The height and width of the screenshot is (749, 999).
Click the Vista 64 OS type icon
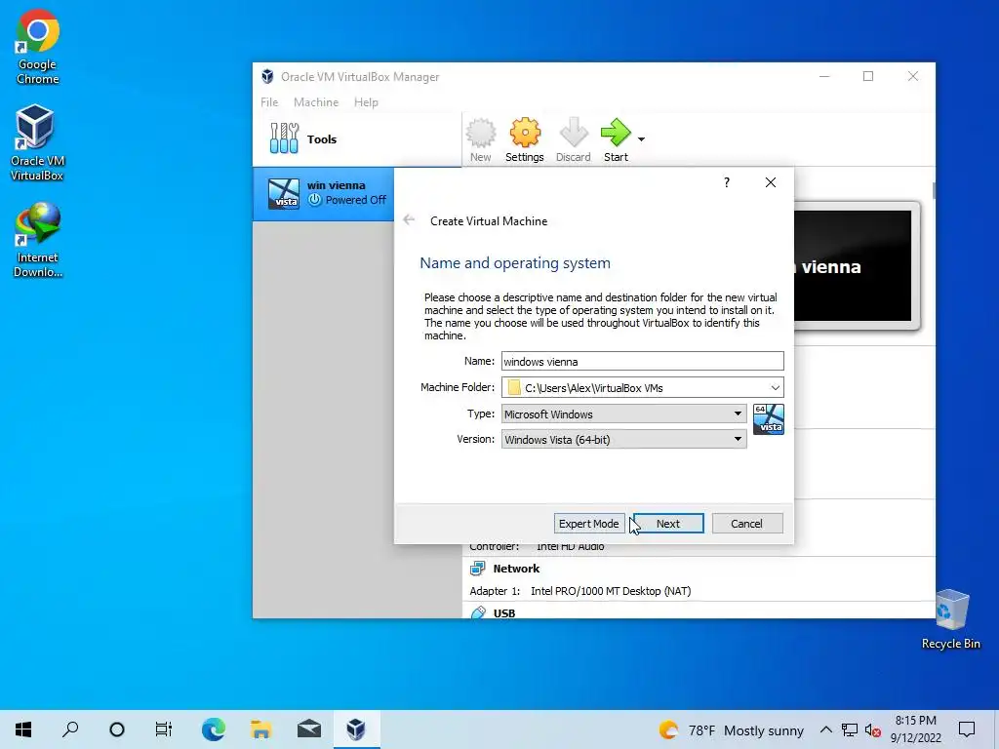(x=769, y=419)
